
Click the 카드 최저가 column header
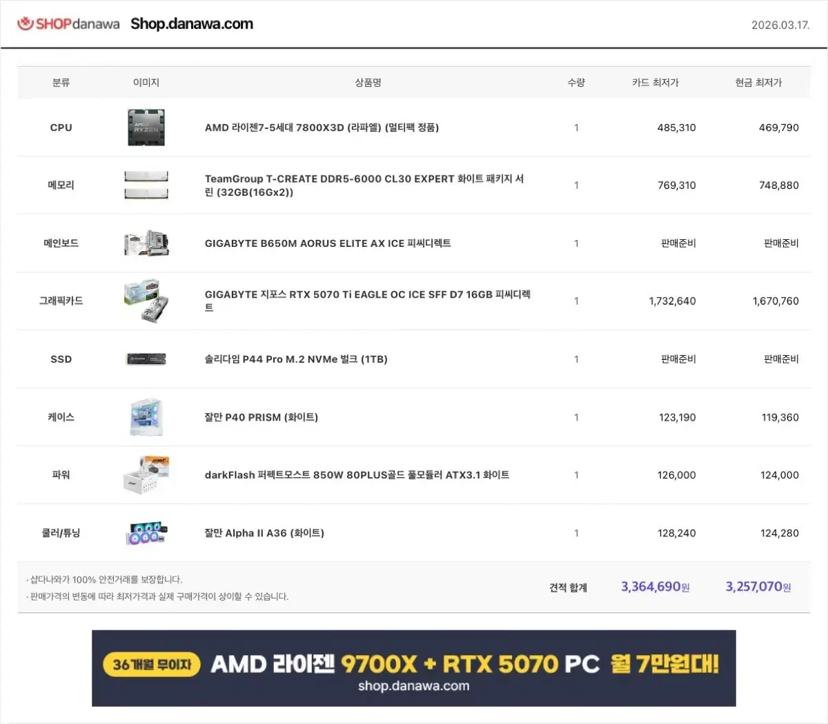pos(655,83)
